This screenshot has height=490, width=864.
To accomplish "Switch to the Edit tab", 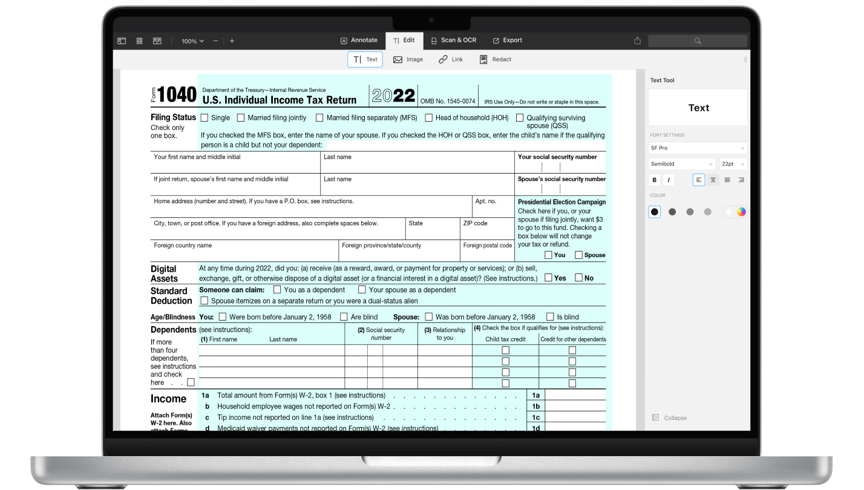I will click(404, 41).
